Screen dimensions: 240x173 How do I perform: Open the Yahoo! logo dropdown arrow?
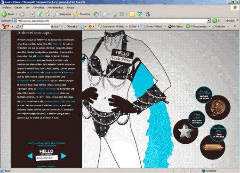click(12, 27)
